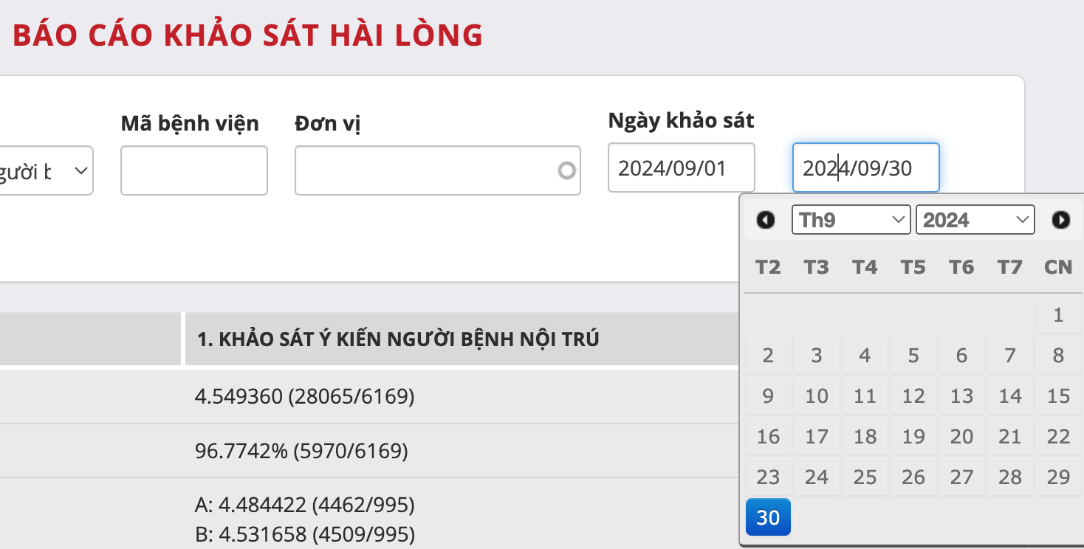Open the 2024 year dropdown
Screen dimensions: 1084x549
pyautogui.click(x=975, y=220)
